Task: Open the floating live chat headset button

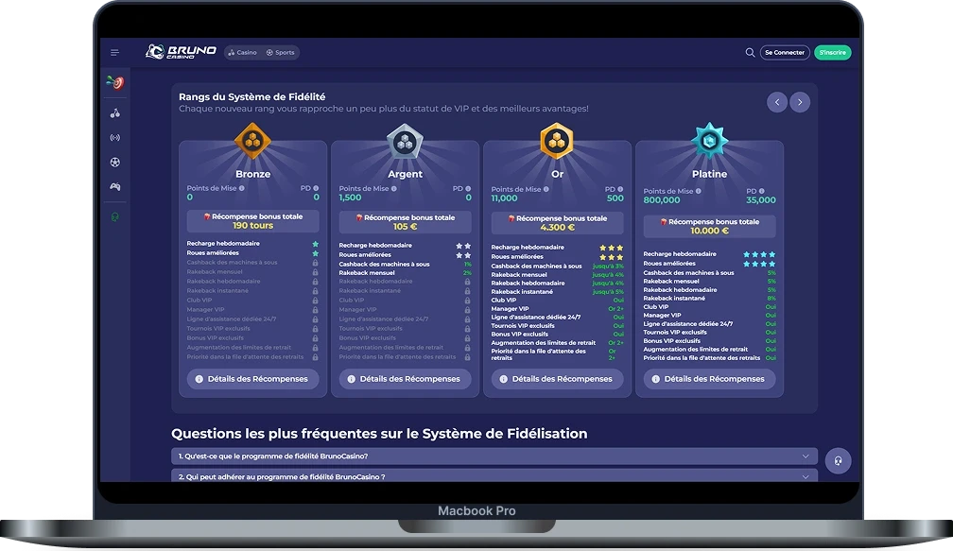Action: pos(838,461)
